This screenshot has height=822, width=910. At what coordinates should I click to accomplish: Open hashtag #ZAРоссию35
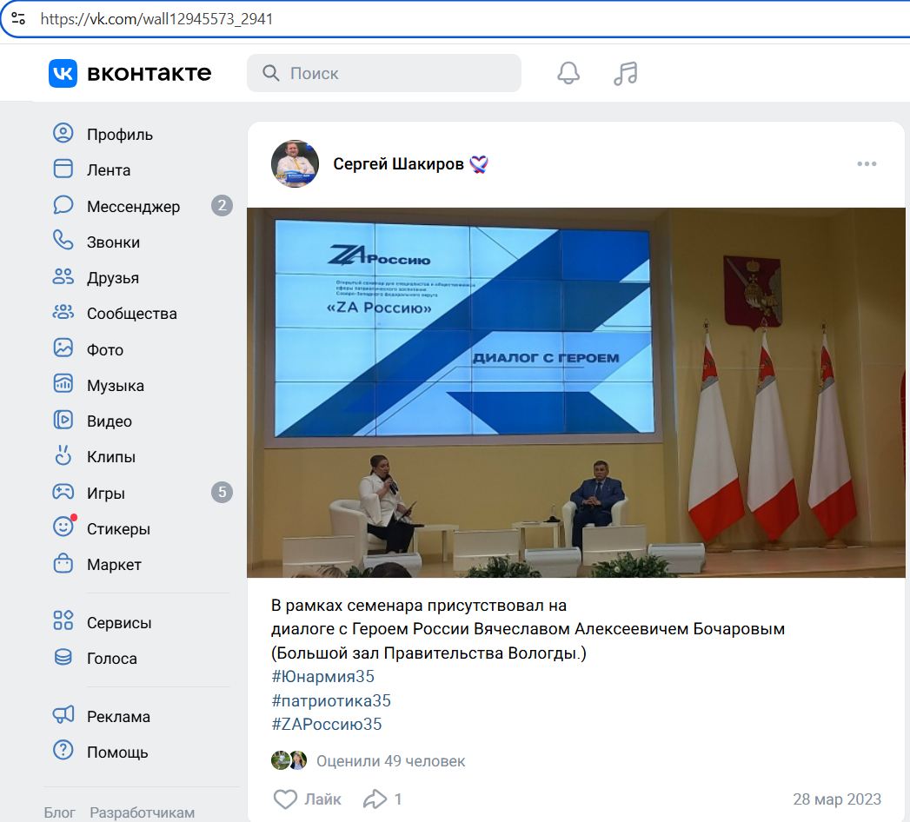tap(326, 725)
